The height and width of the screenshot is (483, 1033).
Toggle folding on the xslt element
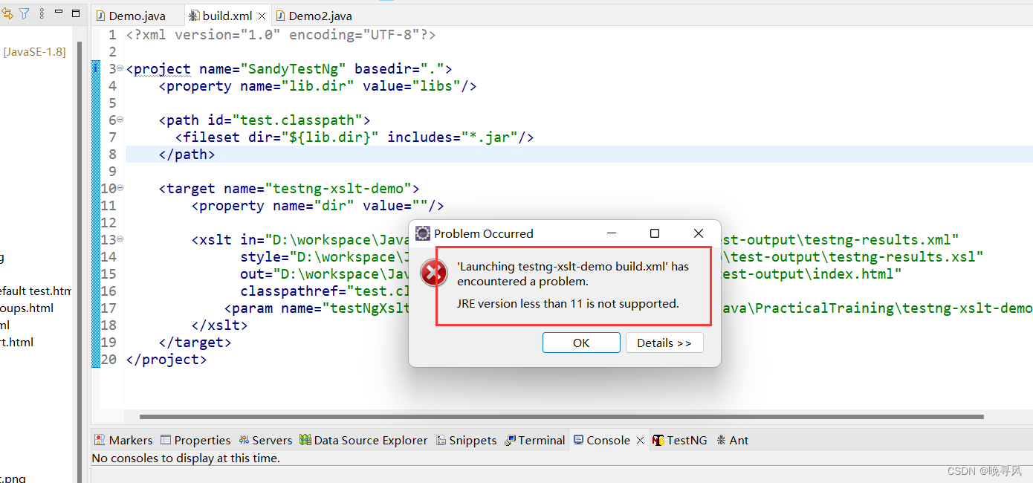click(119, 239)
